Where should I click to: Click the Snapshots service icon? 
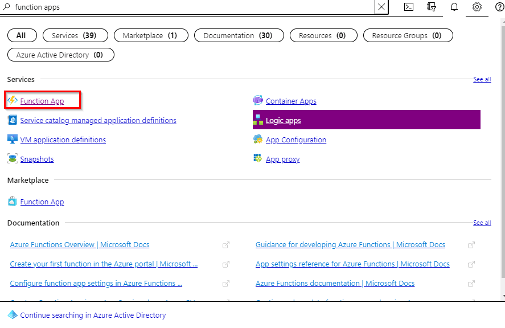click(13, 159)
